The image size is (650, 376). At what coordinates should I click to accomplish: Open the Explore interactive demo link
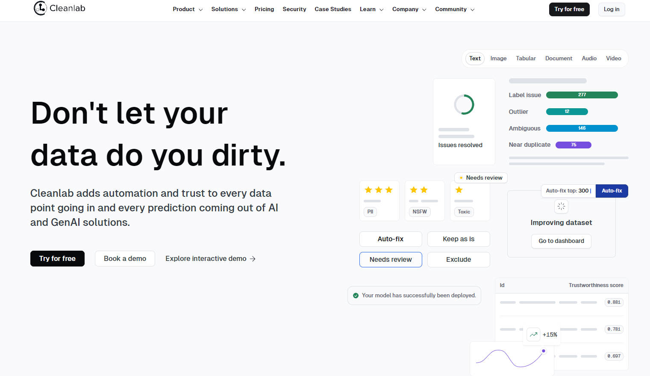[x=210, y=259]
